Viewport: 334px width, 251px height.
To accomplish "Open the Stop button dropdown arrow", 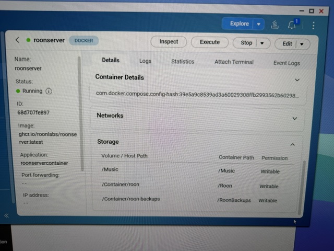I will (x=262, y=43).
